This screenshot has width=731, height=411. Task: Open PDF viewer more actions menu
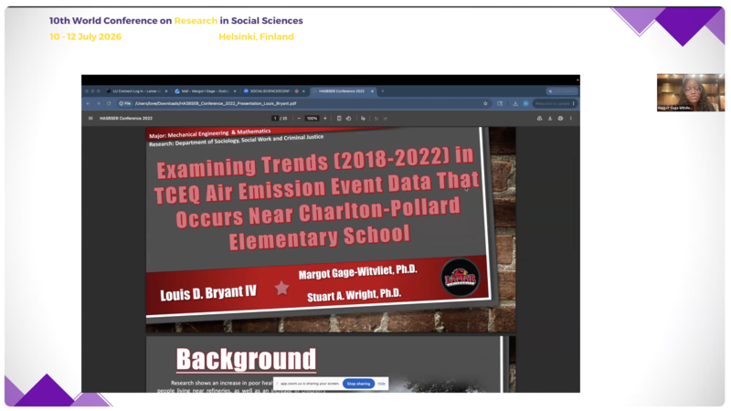[x=570, y=119]
